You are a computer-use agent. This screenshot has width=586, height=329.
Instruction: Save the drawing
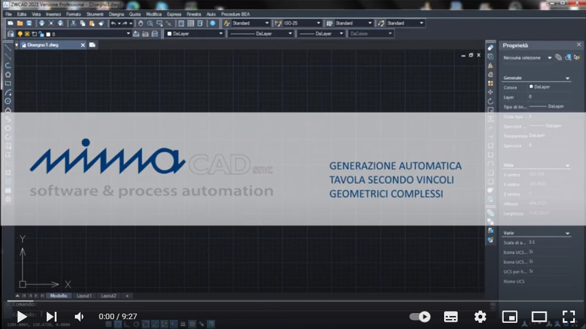tap(29, 23)
